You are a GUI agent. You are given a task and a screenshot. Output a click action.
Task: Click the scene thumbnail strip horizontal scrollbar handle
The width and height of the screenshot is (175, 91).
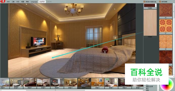(x=55, y=90)
